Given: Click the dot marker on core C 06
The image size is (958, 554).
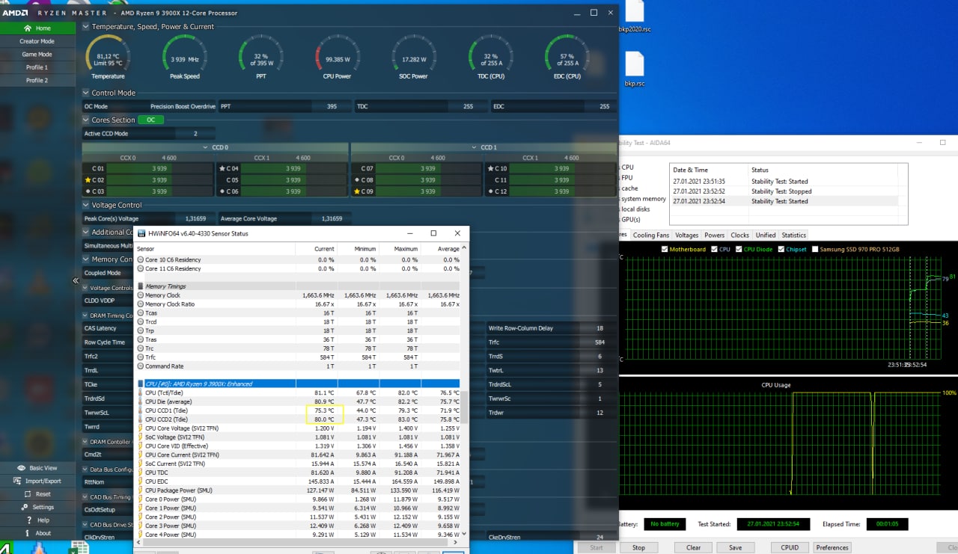Looking at the screenshot, I should pos(222,191).
